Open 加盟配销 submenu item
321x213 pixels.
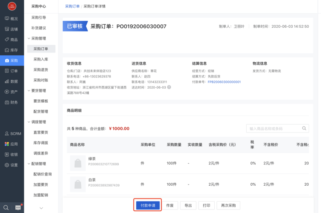tap(41, 195)
